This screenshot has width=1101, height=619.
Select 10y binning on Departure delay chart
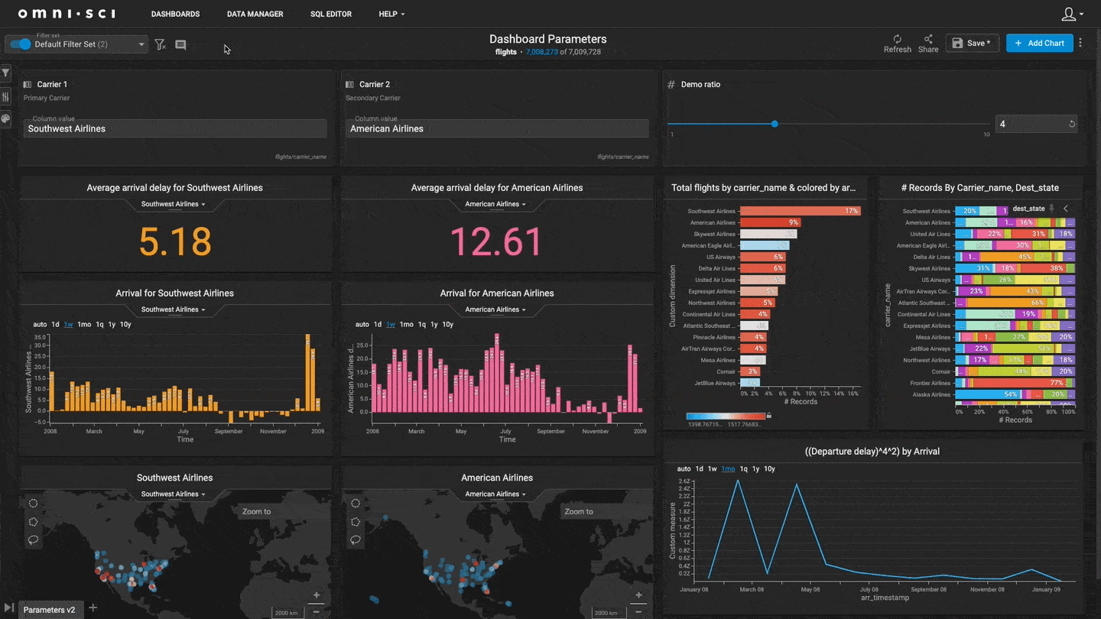click(769, 468)
